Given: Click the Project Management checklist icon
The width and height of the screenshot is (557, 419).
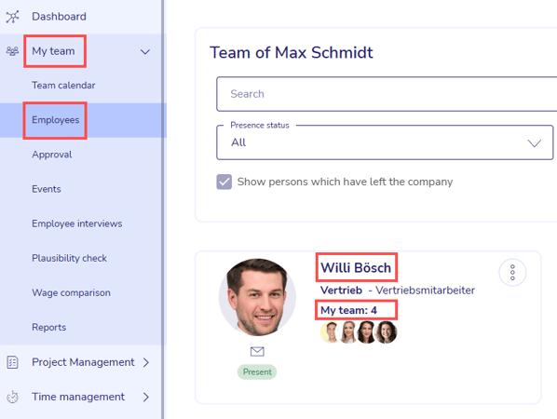Looking at the screenshot, I should [x=12, y=362].
